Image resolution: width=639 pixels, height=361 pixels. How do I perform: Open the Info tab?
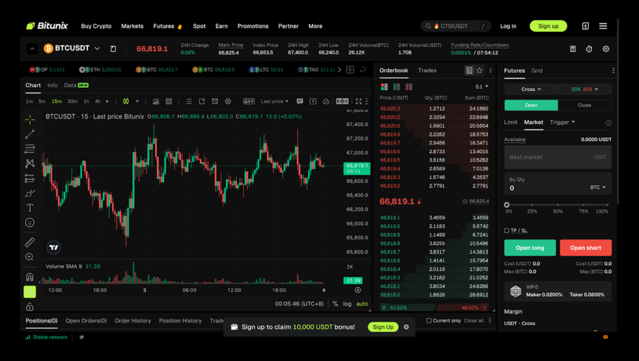[52, 85]
